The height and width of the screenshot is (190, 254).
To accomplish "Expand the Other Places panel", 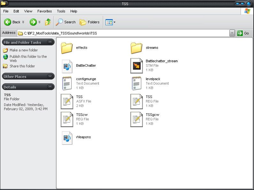I will tap(50, 76).
